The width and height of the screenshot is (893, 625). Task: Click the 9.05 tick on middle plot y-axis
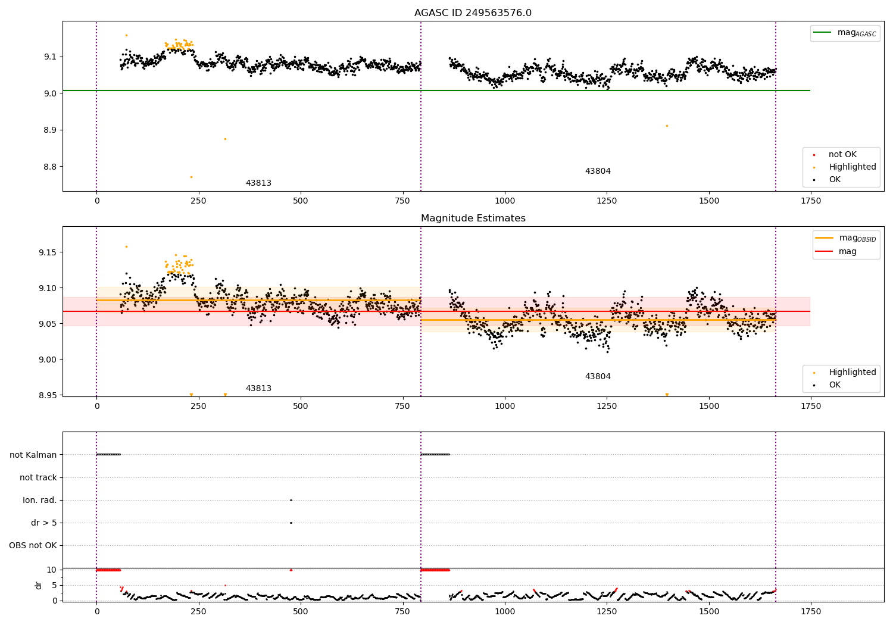(48, 324)
